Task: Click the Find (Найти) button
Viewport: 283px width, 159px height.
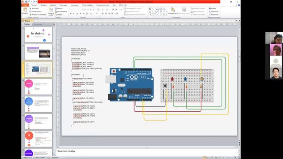Action: point(212,8)
